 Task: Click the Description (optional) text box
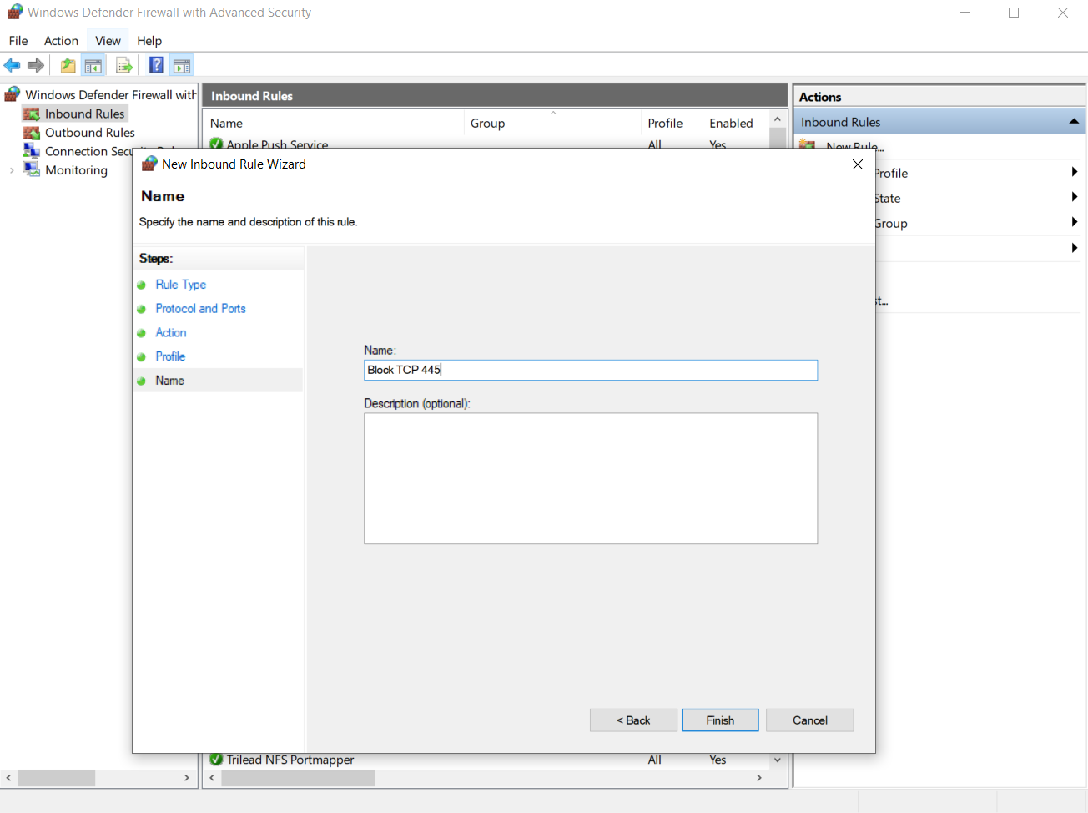point(590,478)
